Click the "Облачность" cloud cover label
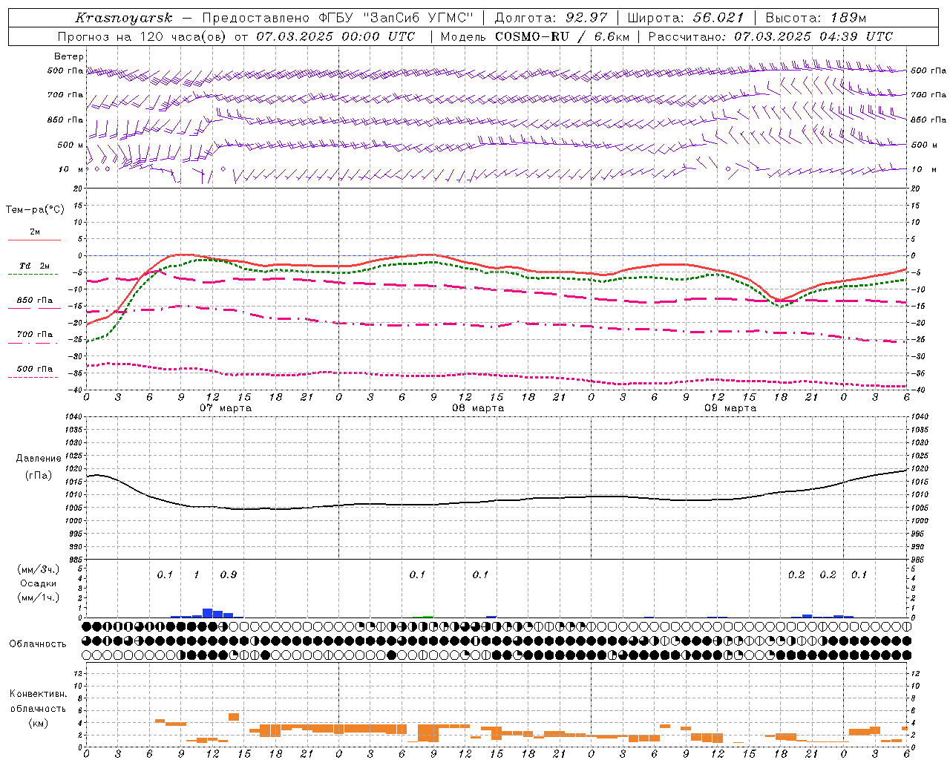950x760 pixels. [x=38, y=644]
